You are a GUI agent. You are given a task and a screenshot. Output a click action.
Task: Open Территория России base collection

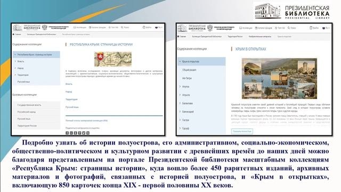[x=27, y=126]
